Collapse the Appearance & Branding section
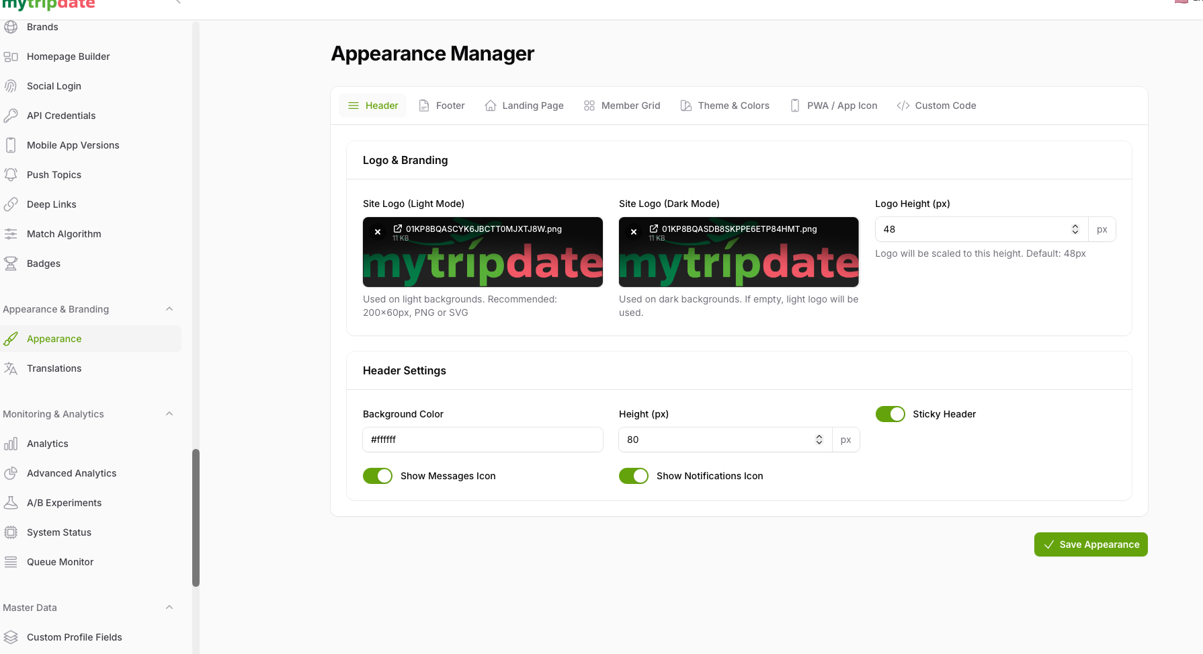The image size is (1203, 654). coord(169,309)
